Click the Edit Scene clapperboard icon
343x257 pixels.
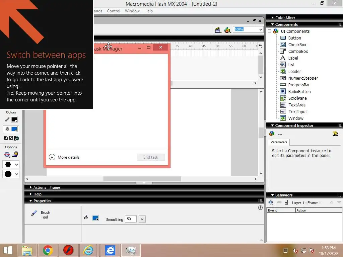pyautogui.click(x=217, y=30)
